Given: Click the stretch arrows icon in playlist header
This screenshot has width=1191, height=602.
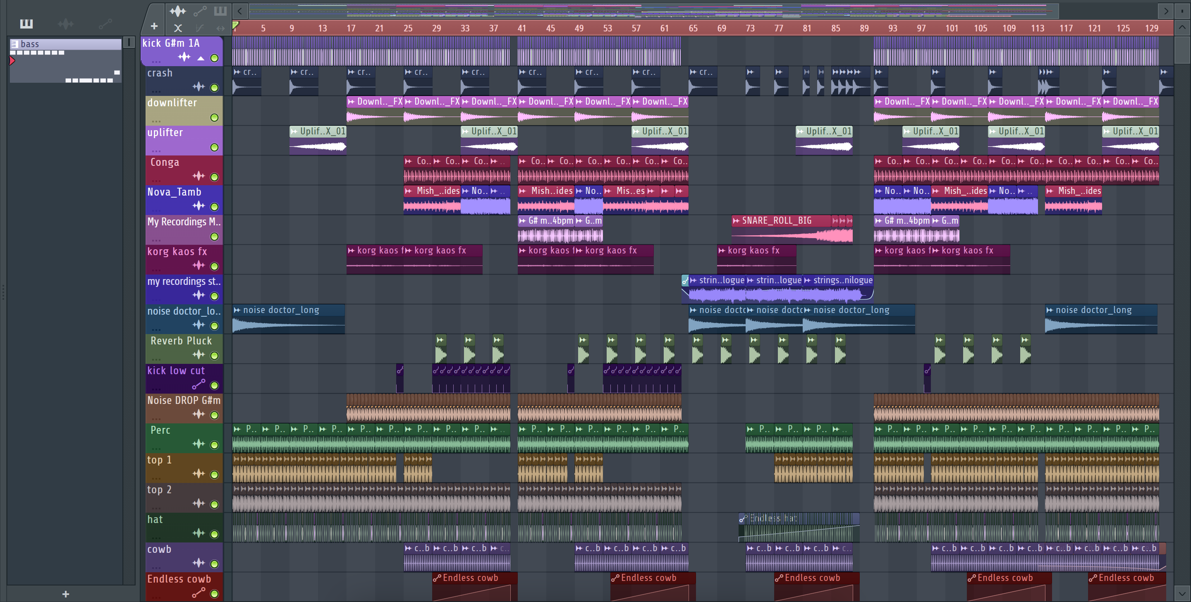Looking at the screenshot, I should pos(220,28).
